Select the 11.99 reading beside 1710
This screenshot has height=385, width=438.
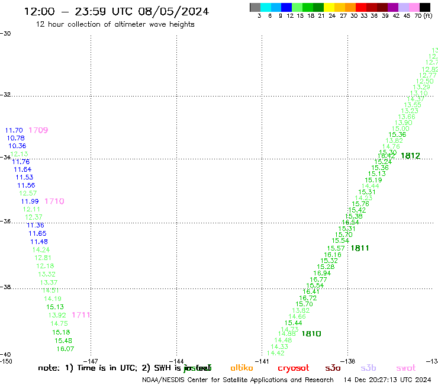[x=30, y=201]
